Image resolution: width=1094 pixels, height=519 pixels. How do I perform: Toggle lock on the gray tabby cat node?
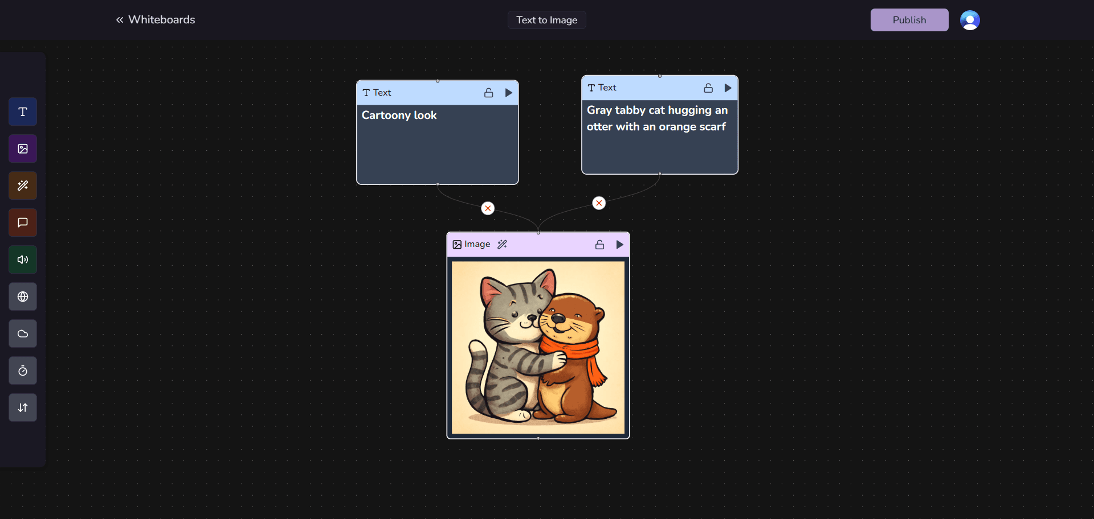(x=708, y=88)
